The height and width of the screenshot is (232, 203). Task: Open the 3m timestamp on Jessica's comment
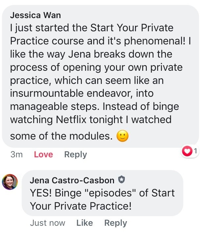[x=16, y=155]
